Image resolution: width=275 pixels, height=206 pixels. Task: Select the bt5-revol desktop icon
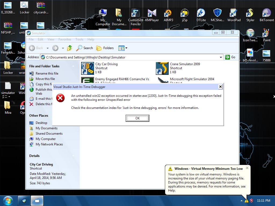pos(250,55)
